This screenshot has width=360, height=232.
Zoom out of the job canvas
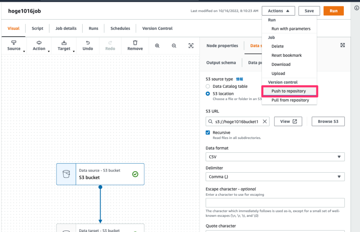[174, 45]
